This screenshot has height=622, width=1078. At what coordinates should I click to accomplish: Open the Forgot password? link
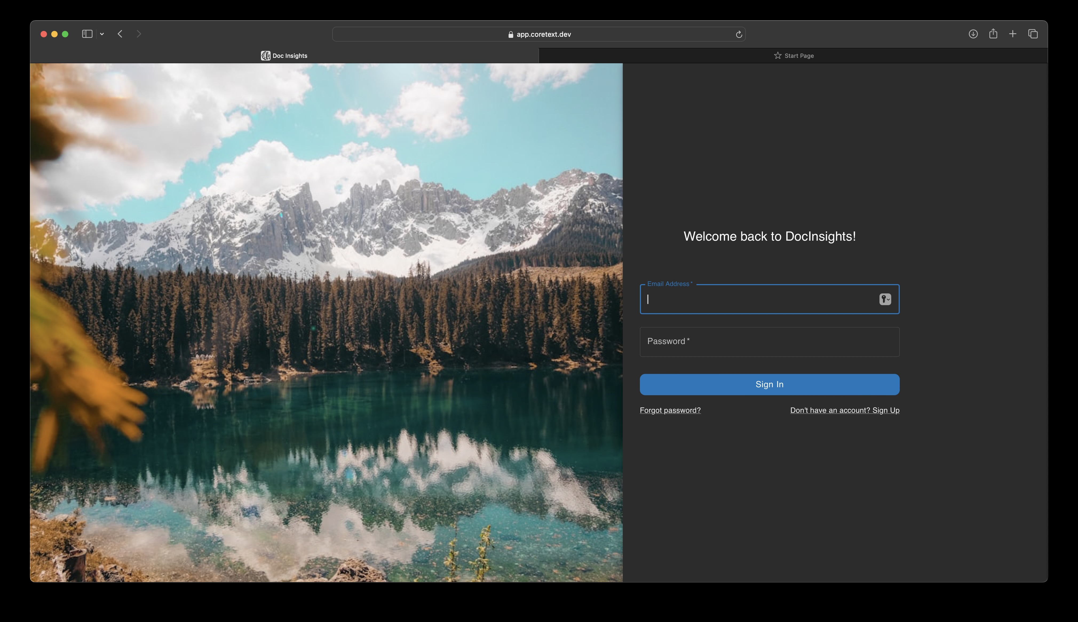pyautogui.click(x=670, y=410)
